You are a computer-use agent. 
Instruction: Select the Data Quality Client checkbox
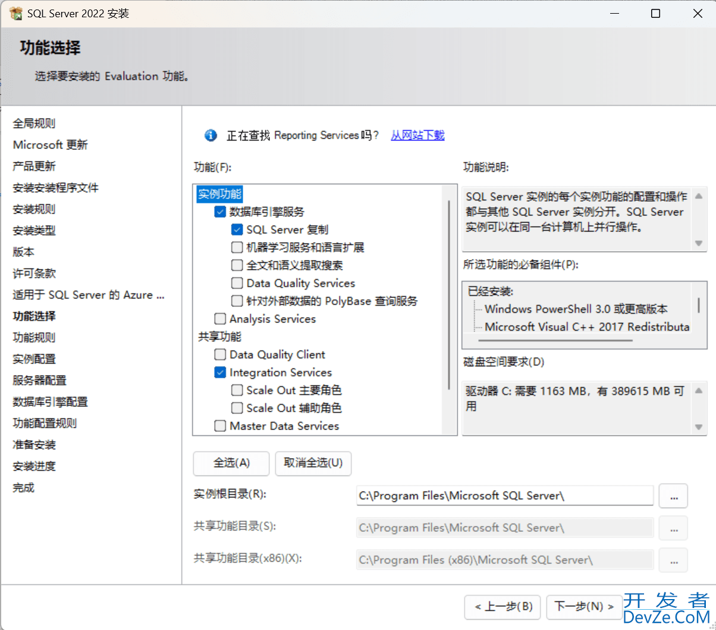(220, 355)
